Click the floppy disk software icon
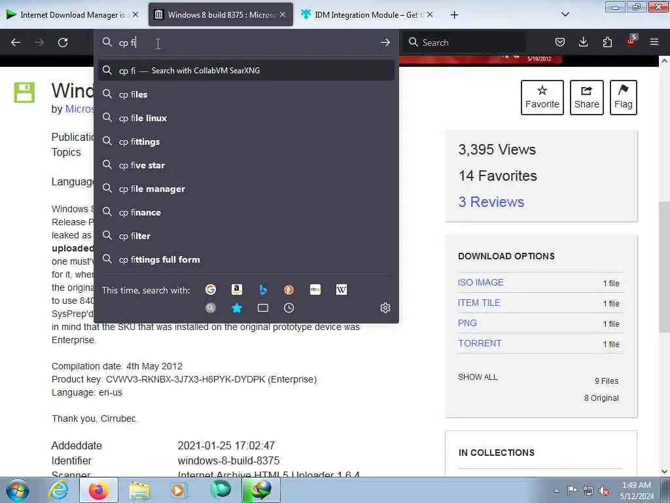 click(24, 92)
